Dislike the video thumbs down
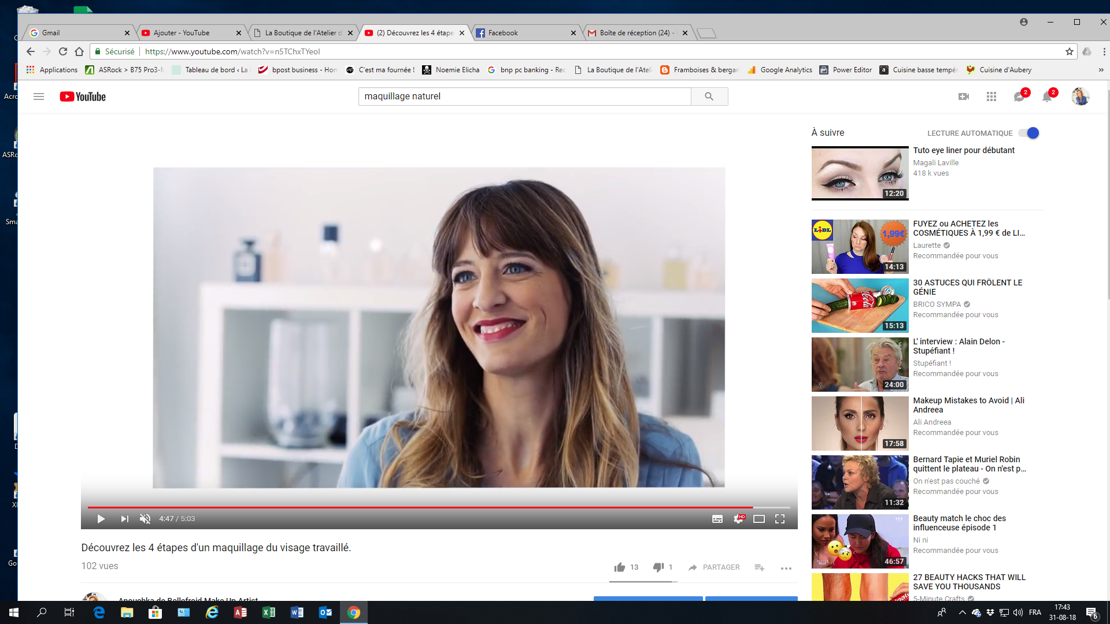Viewport: 1110px width, 624px height. (658, 567)
